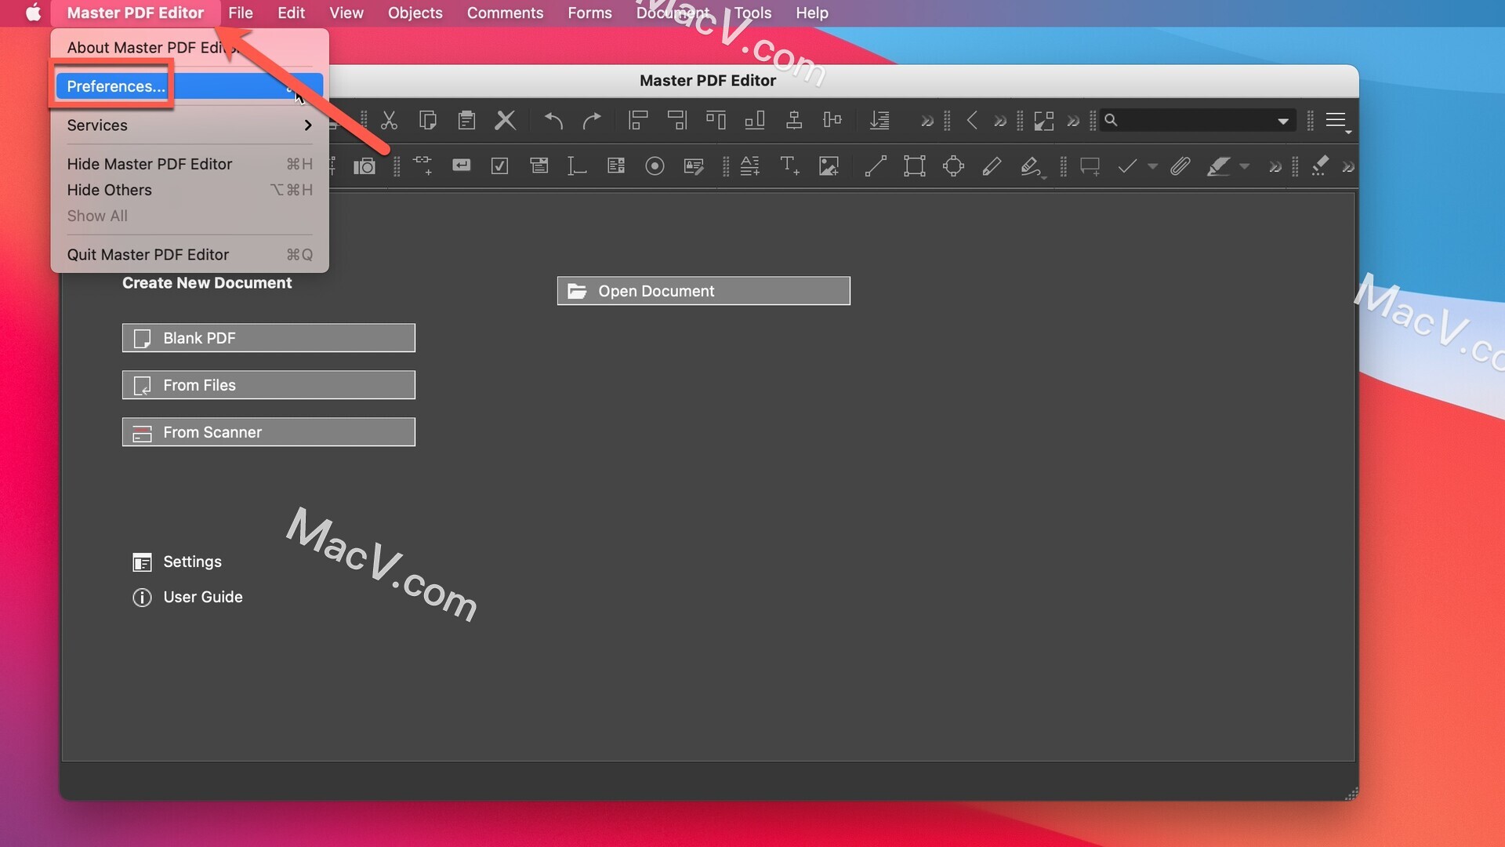Viewport: 1505px width, 847px height.
Task: Click the Paste clipboard icon
Action: click(466, 120)
